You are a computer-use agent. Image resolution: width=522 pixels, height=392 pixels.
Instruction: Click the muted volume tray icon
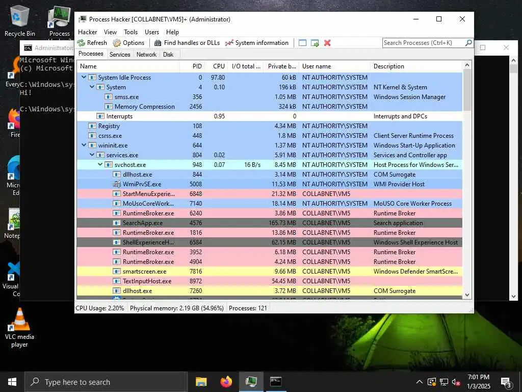456,382
